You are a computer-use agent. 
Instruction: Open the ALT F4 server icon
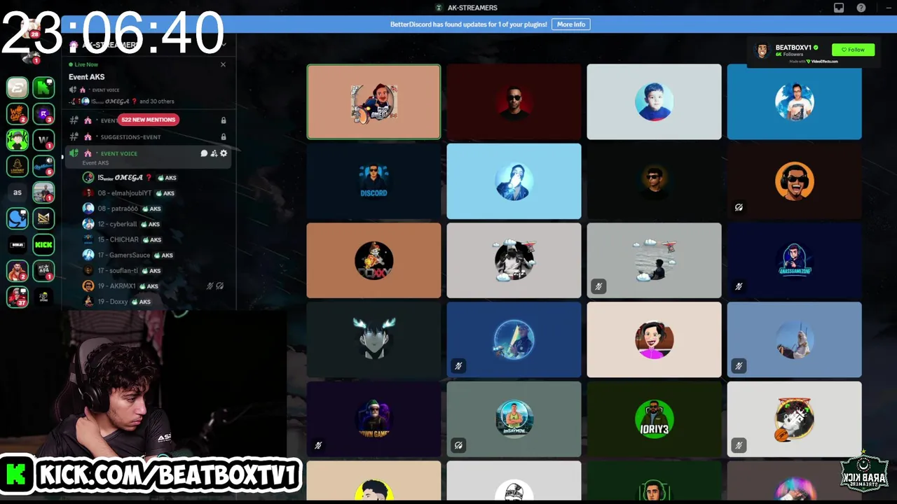(43, 270)
